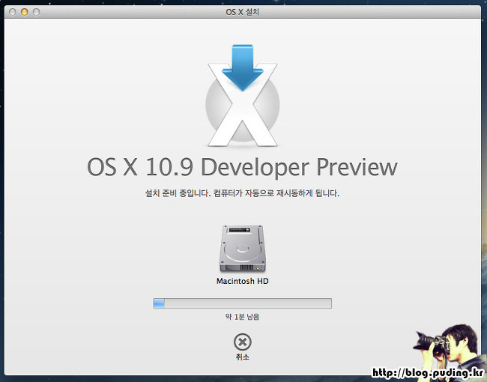Screen dimensions: 487x382
Task: Click the OS X installer arrow logo
Action: (x=243, y=96)
